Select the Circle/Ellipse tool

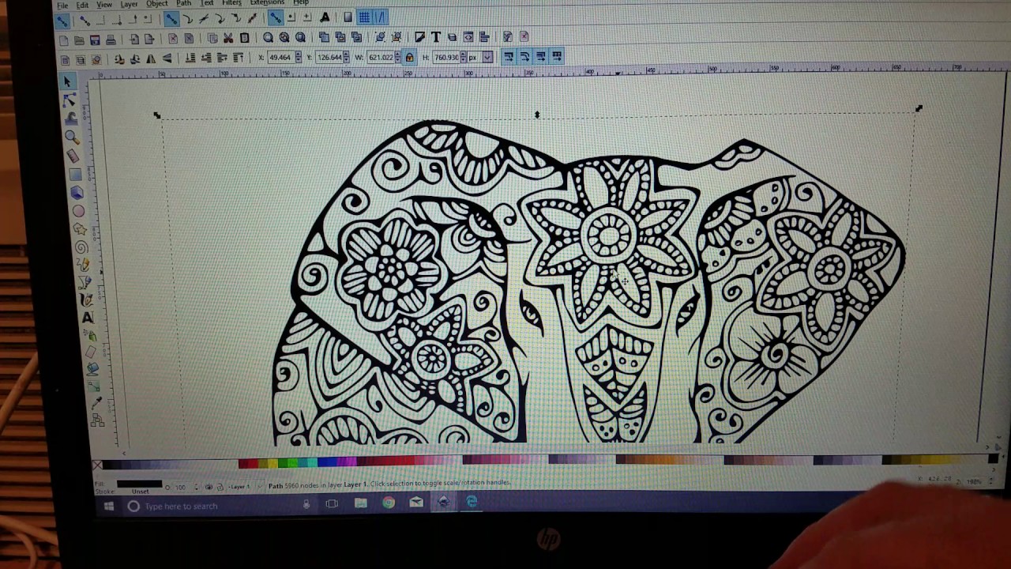point(78,210)
